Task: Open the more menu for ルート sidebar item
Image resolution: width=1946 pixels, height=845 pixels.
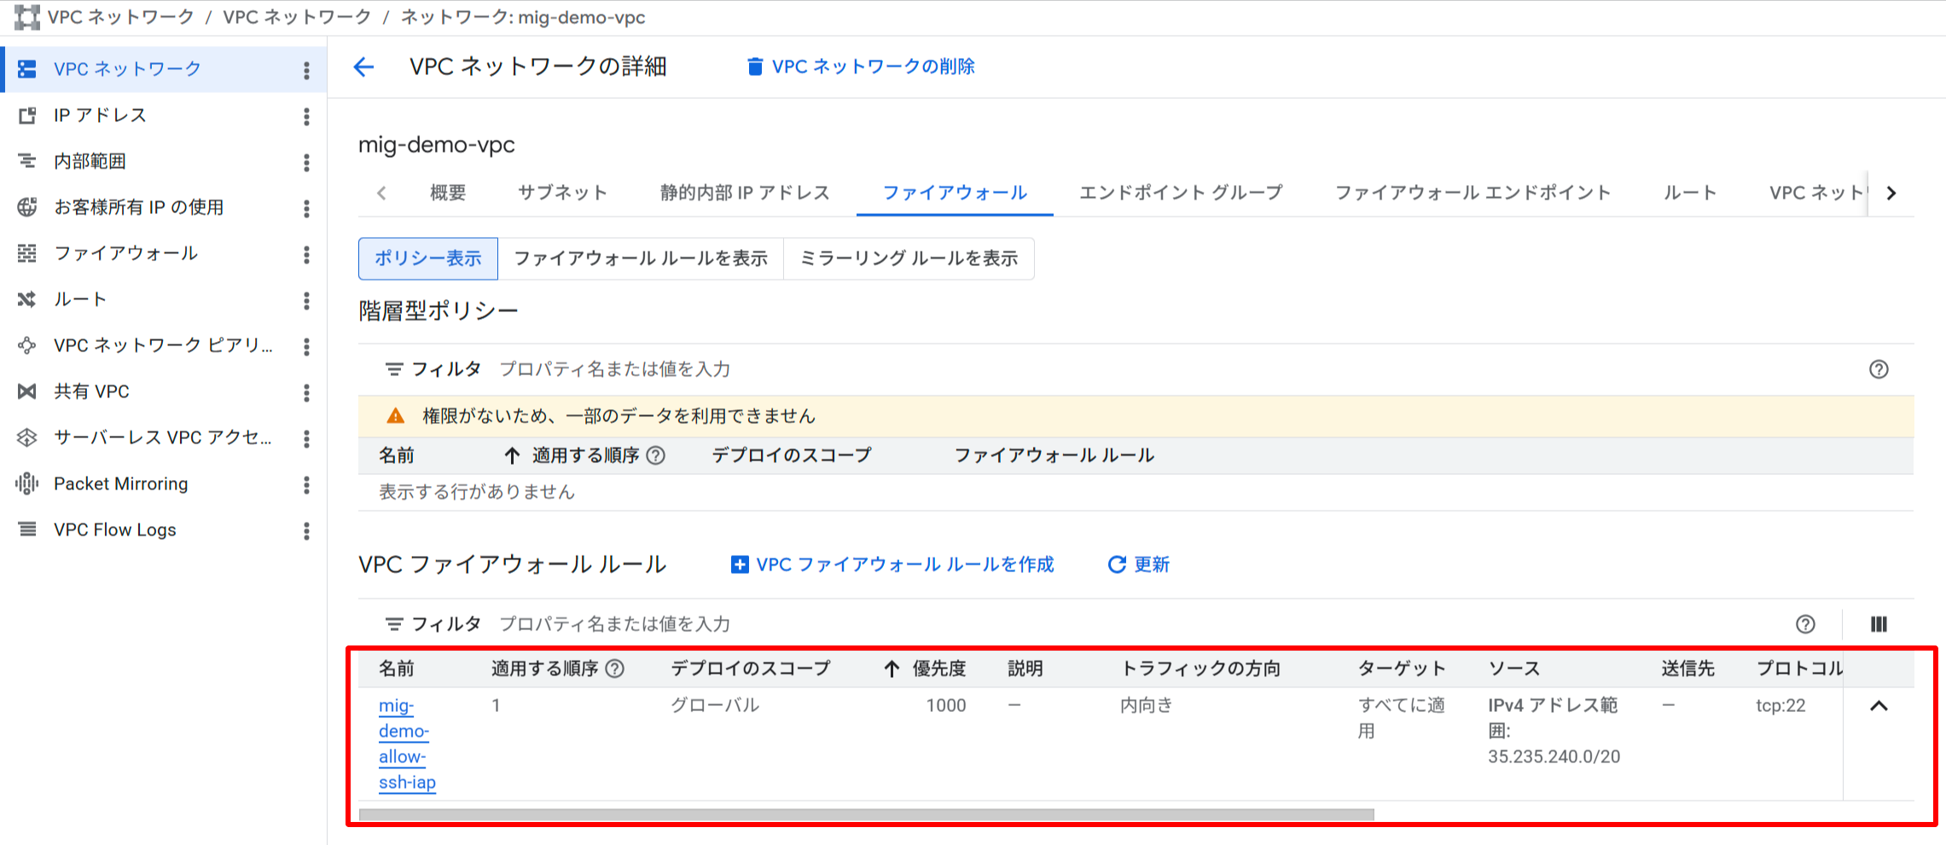Action: (x=306, y=300)
